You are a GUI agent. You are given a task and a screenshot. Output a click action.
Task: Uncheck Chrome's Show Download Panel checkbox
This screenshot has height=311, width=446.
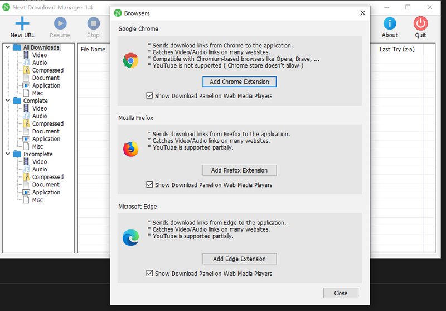(x=149, y=96)
